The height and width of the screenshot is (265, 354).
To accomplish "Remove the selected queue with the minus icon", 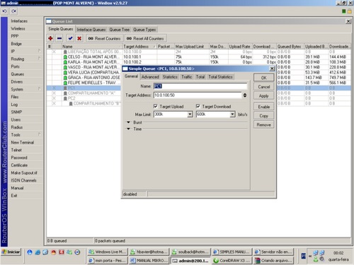I will click(59, 38).
